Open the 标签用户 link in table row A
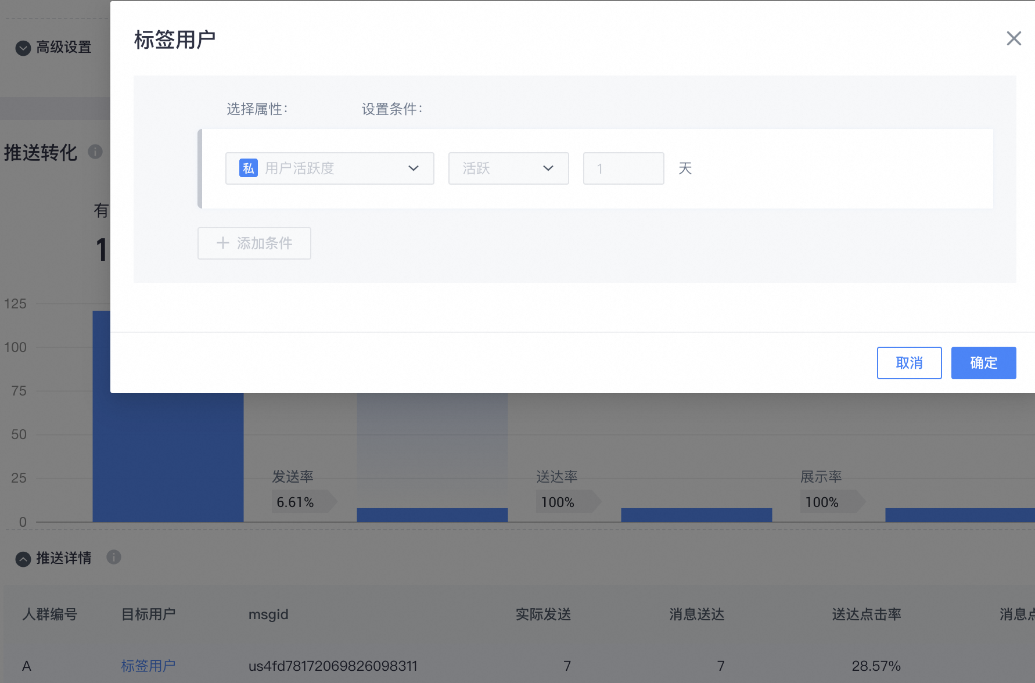This screenshot has height=683, width=1035. click(148, 666)
